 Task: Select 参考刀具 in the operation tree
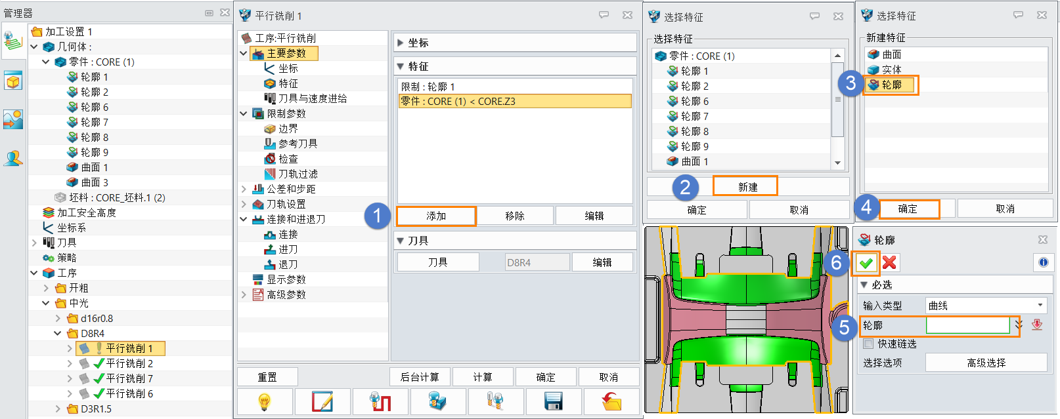[x=298, y=144]
